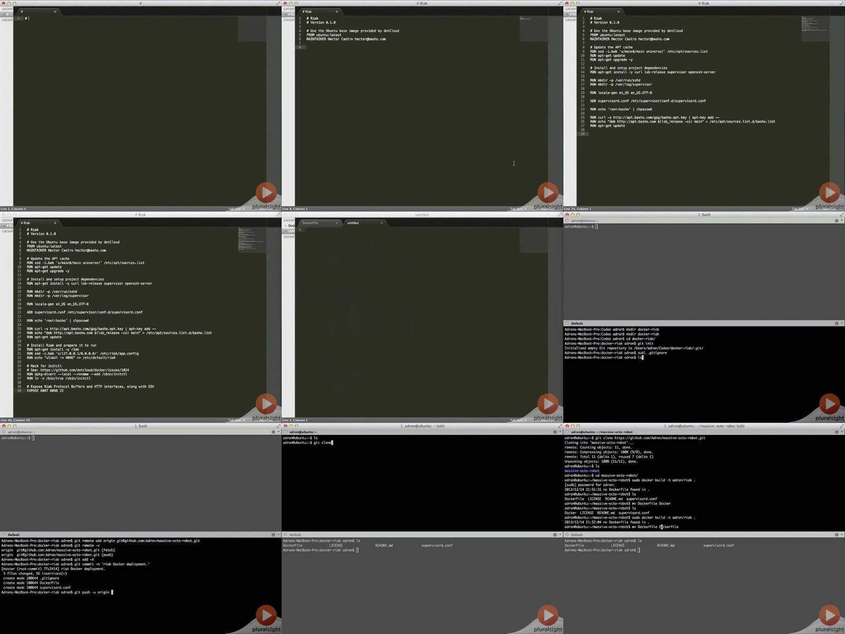845x634 pixels.
Task: Open gear menu of Default pane under docker build output
Action: [837, 535]
